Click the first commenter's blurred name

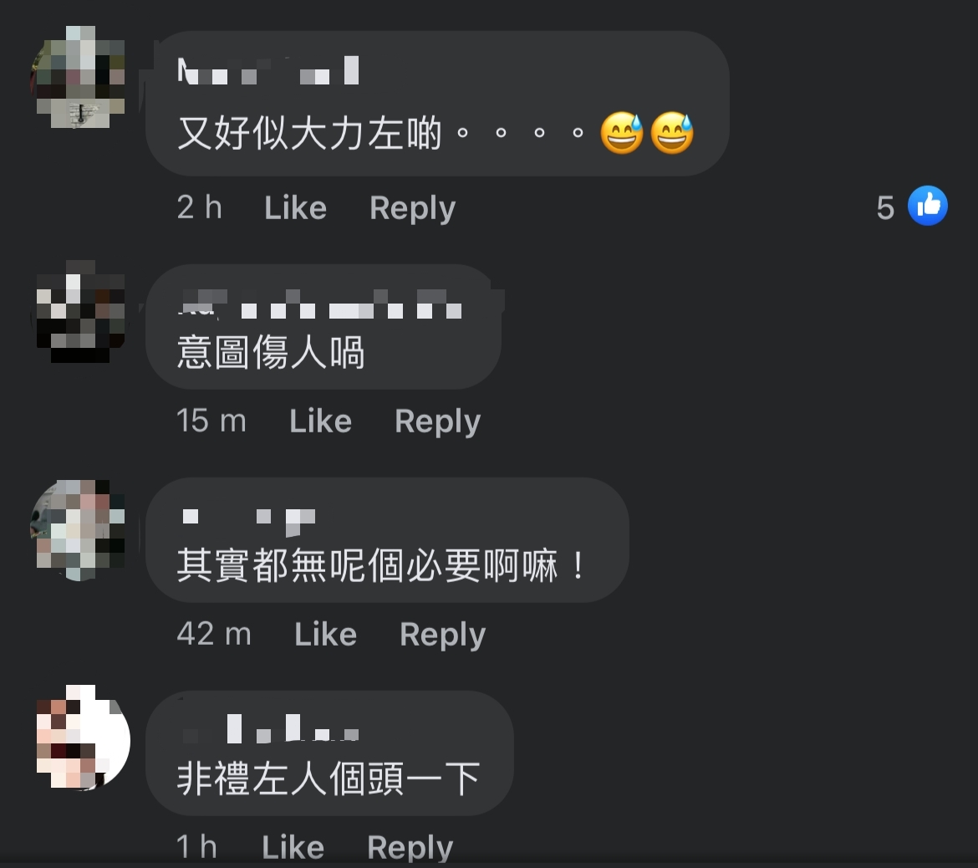click(x=268, y=70)
